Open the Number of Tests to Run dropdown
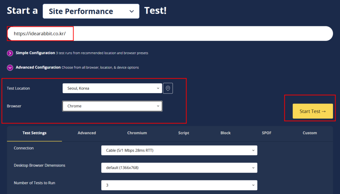Viewport: 340px width, 194px height. (179, 185)
